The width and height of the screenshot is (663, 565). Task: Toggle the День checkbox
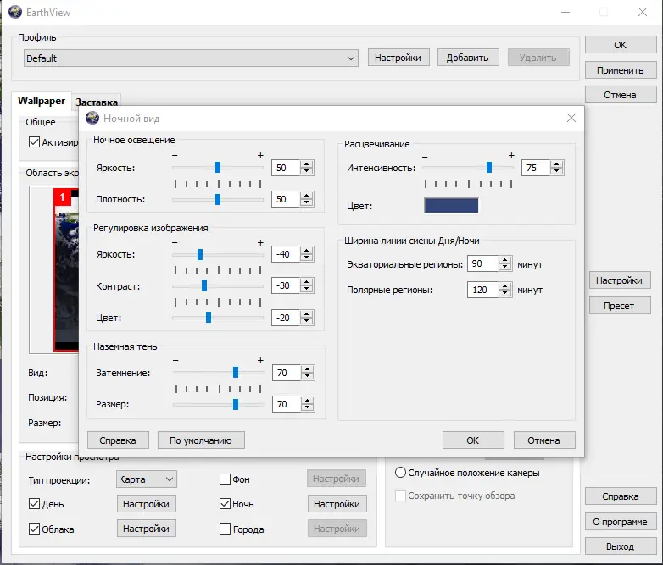click(34, 504)
